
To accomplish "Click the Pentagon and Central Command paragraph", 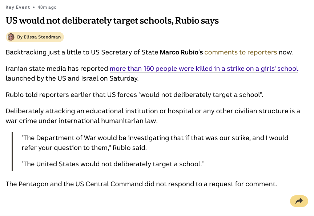I will [x=141, y=184].
